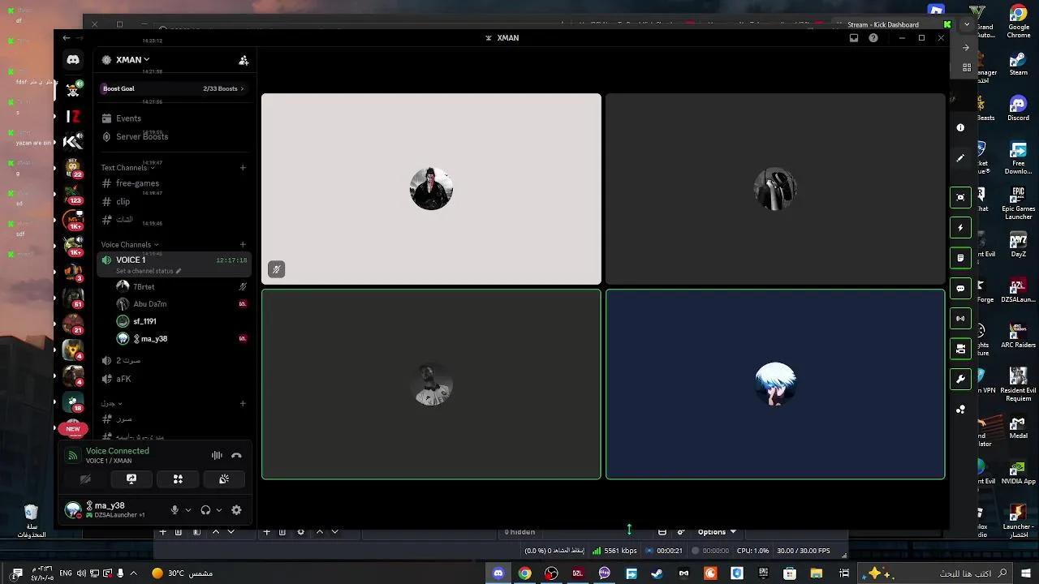Viewport: 1039px width, 584px height.
Task: Open microphone input options arrow
Action: 188,510
